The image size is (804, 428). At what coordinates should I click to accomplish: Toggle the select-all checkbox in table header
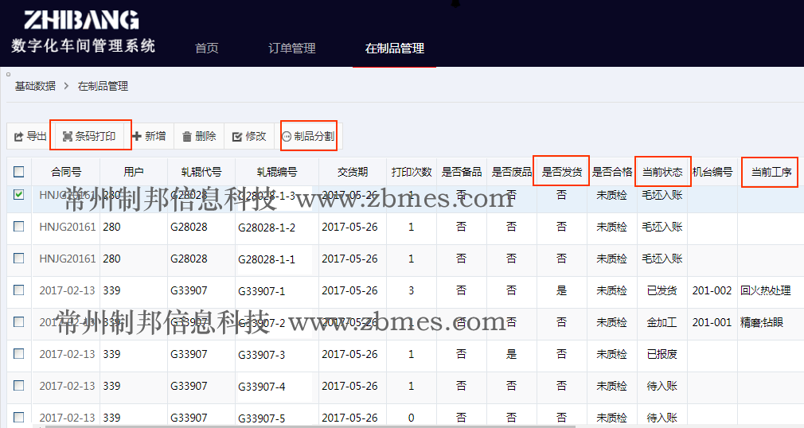tap(19, 171)
